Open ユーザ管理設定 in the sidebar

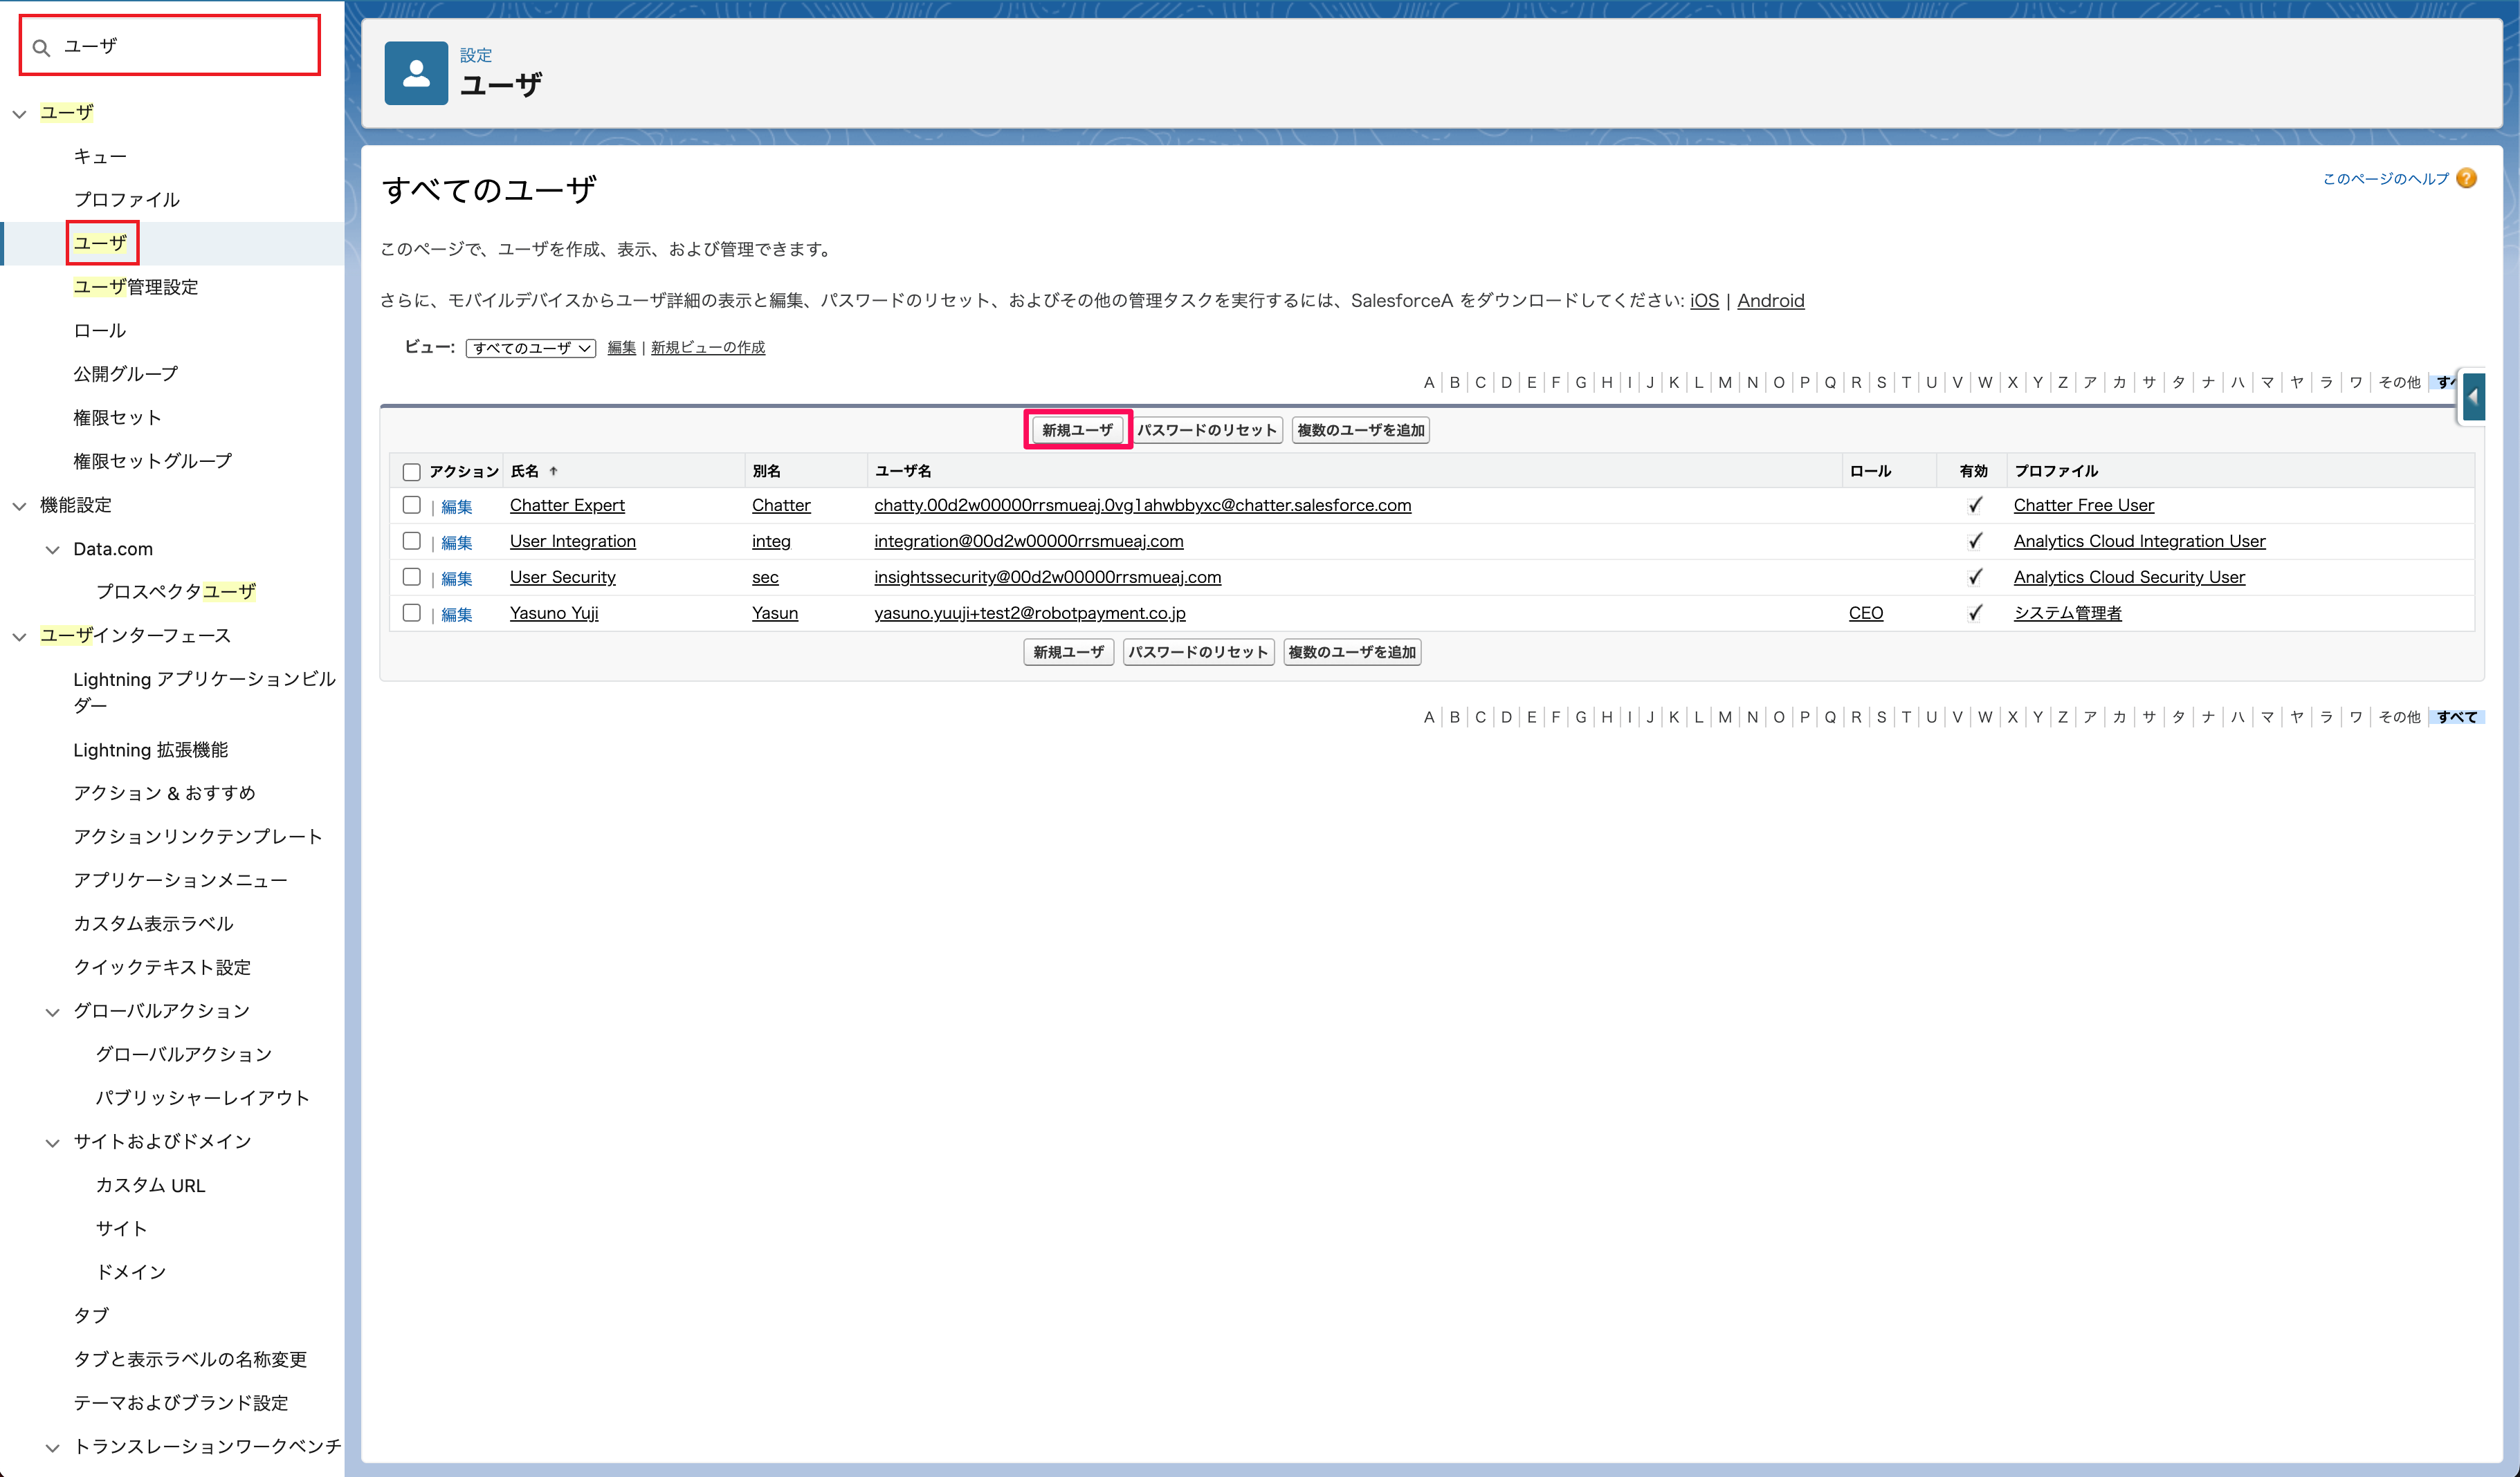[x=135, y=287]
